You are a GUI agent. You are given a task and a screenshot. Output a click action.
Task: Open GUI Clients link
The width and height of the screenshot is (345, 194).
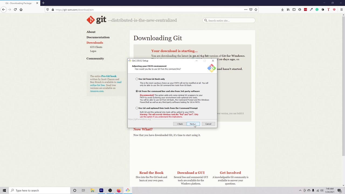[x=96, y=47]
